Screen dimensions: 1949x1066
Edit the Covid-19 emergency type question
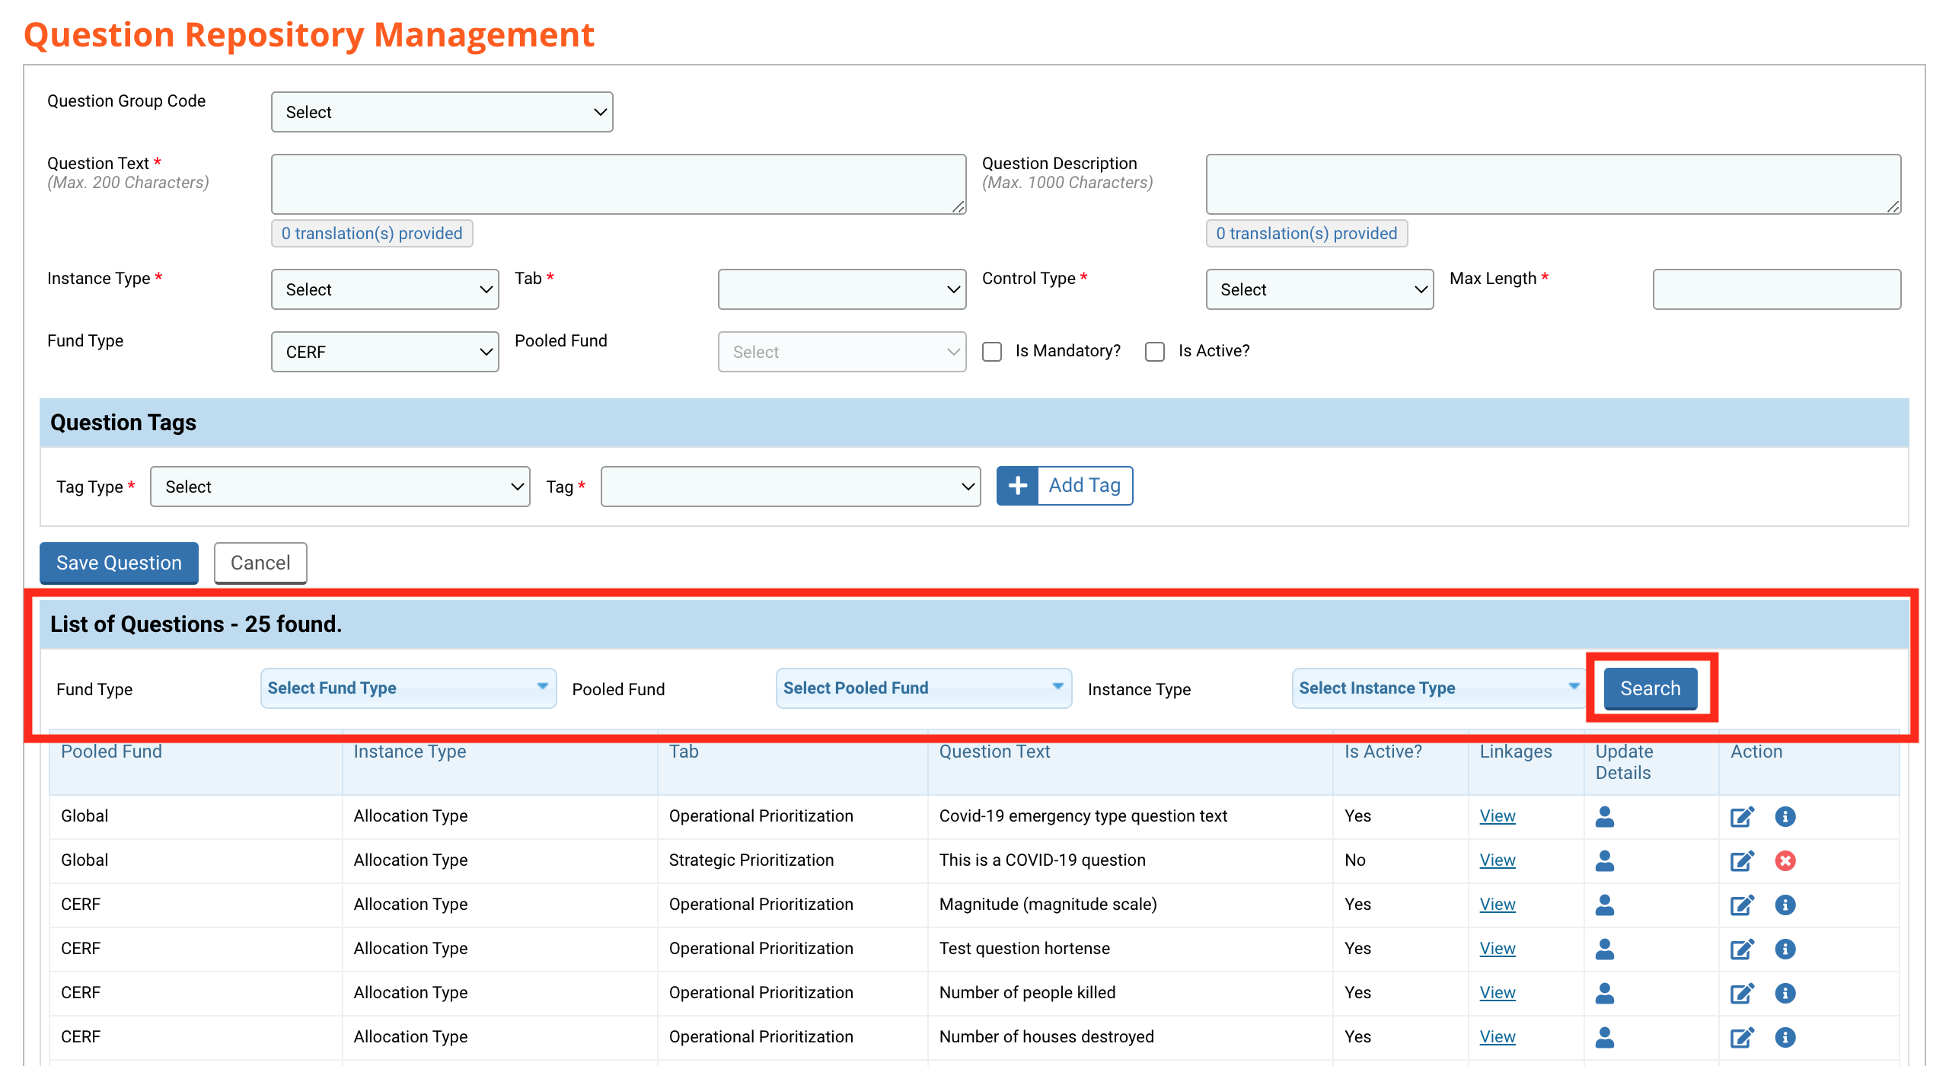pos(1742,816)
